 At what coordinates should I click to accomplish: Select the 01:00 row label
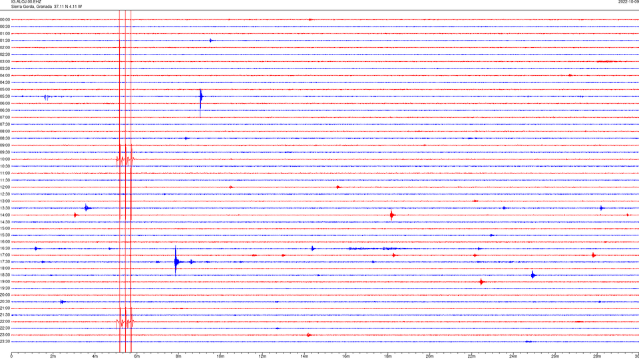coord(5,33)
